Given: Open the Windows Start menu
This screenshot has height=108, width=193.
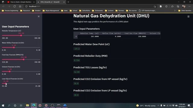Looking at the screenshot, I should coord(3,105).
